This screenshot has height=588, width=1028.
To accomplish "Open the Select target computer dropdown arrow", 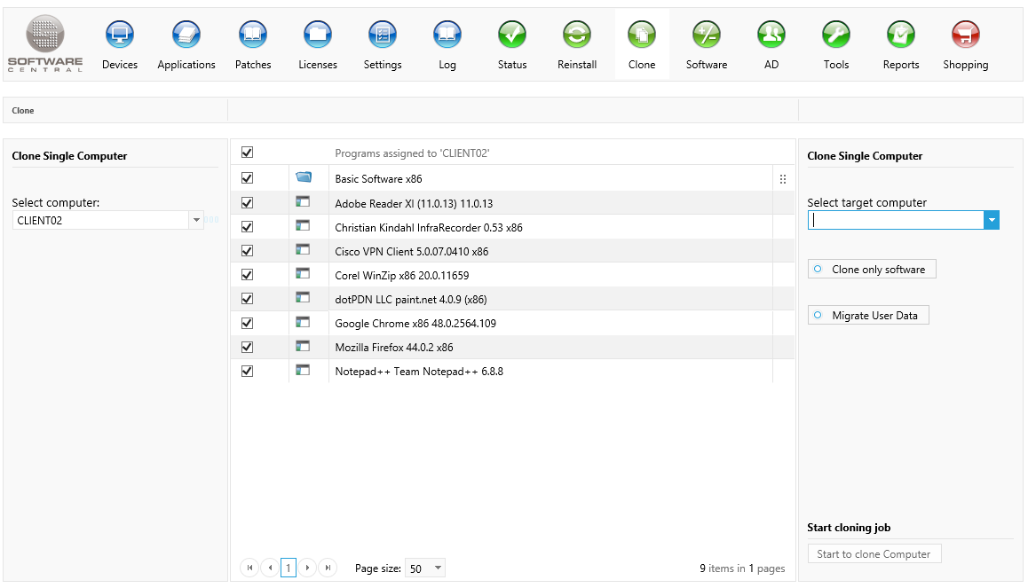I will pyautogui.click(x=992, y=221).
